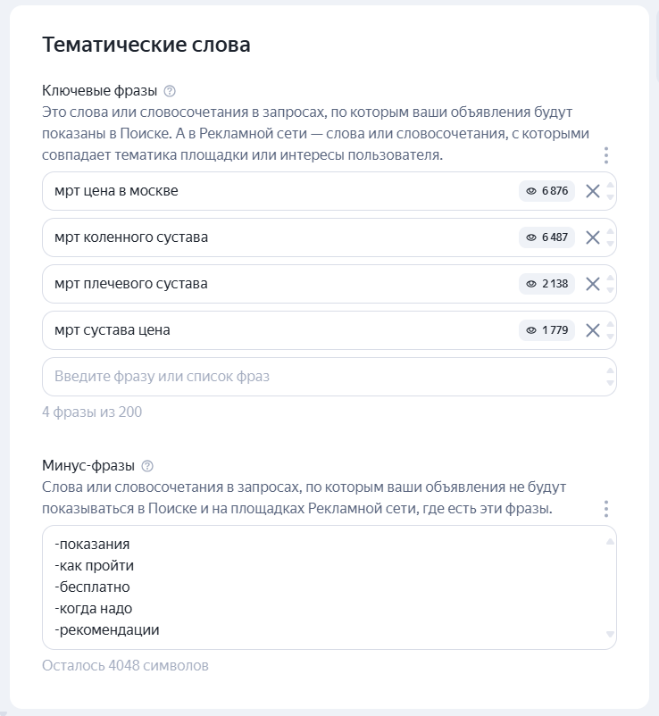This screenshot has width=659, height=716.
Task: Open help tooltip next to Ключевые фразы
Action: click(x=171, y=91)
